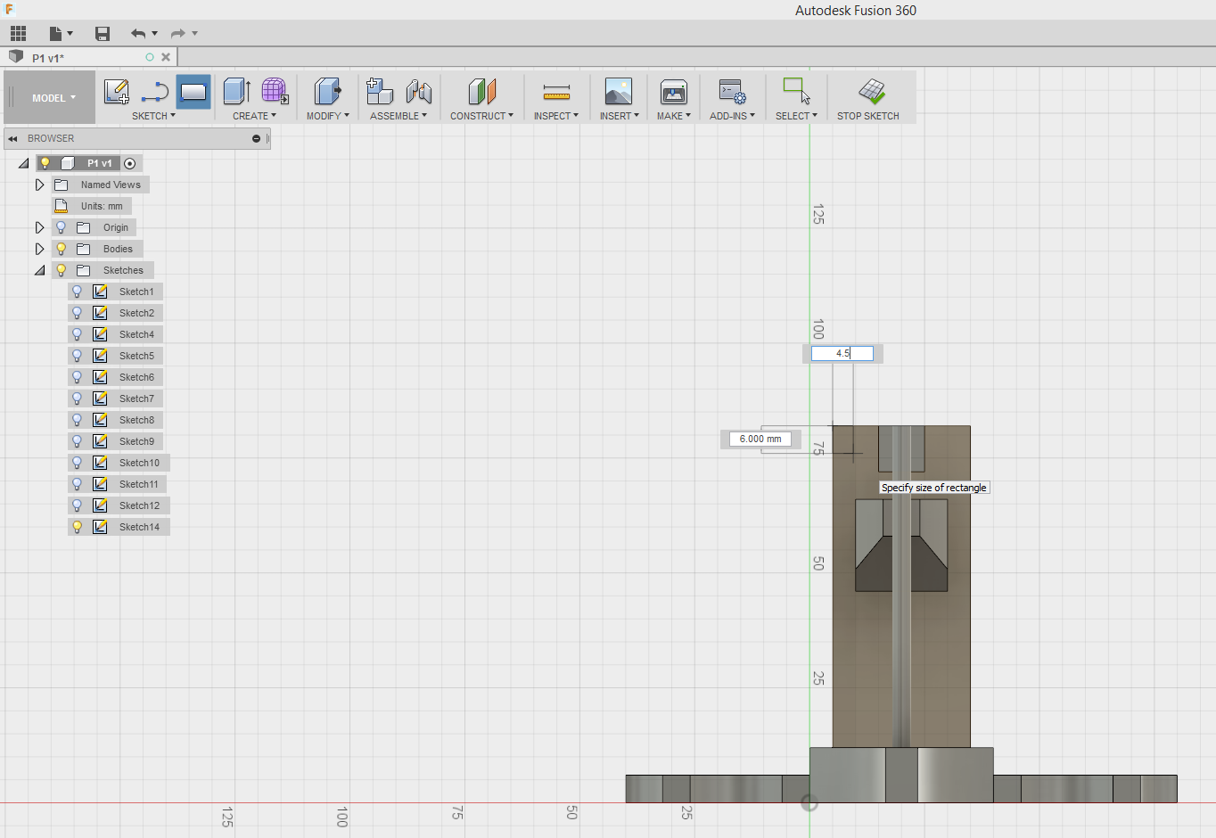Select the Create Sketch tool icon
The width and height of the screenshot is (1216, 838).
[117, 92]
